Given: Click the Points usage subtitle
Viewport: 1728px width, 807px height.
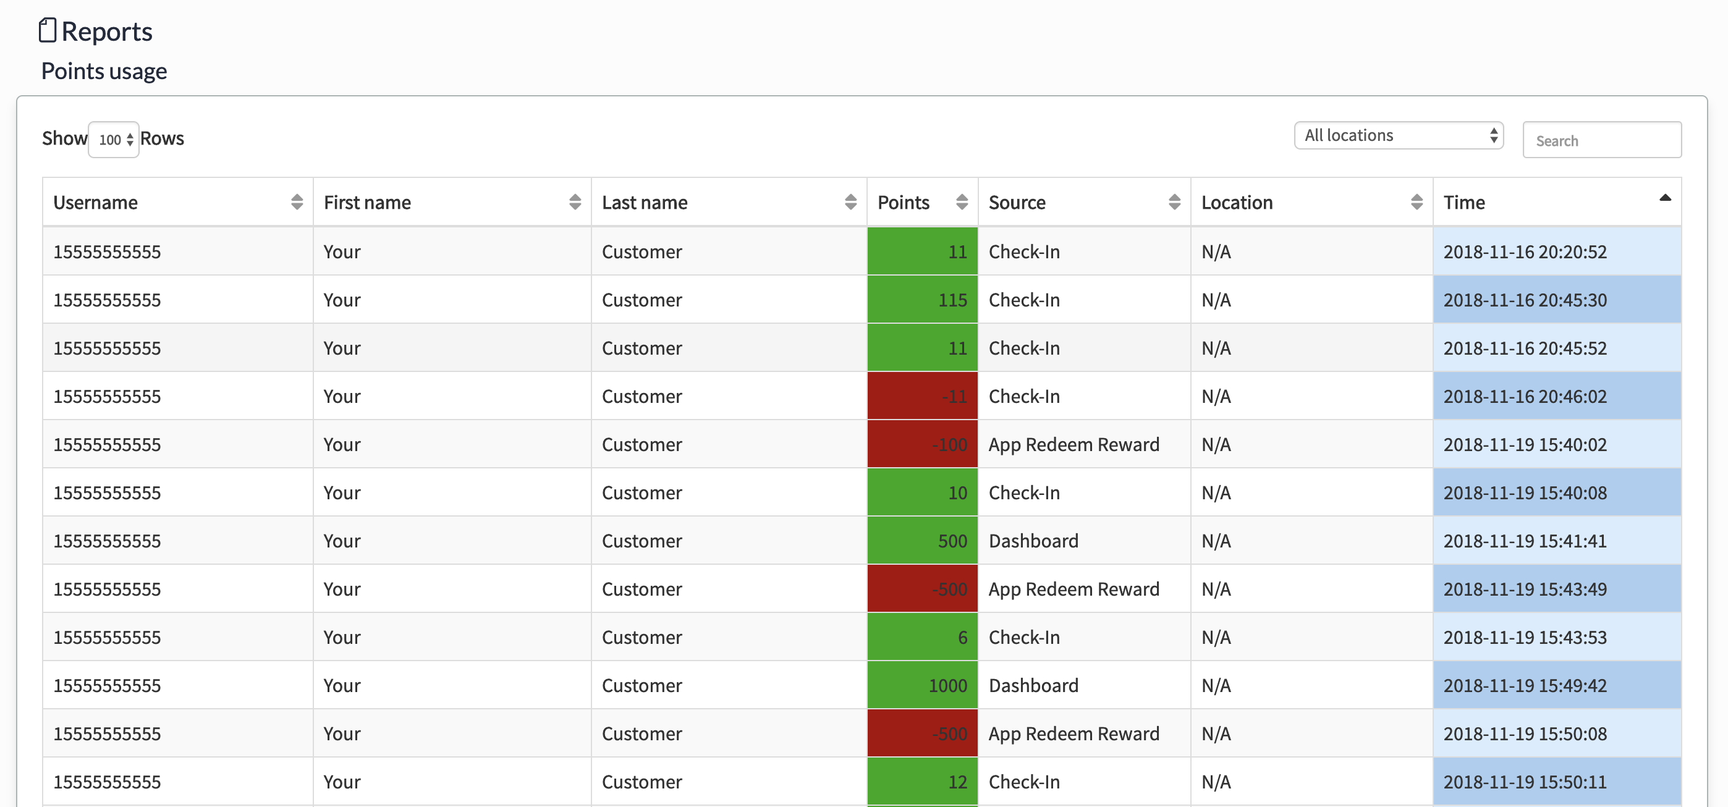Looking at the screenshot, I should tap(104, 71).
